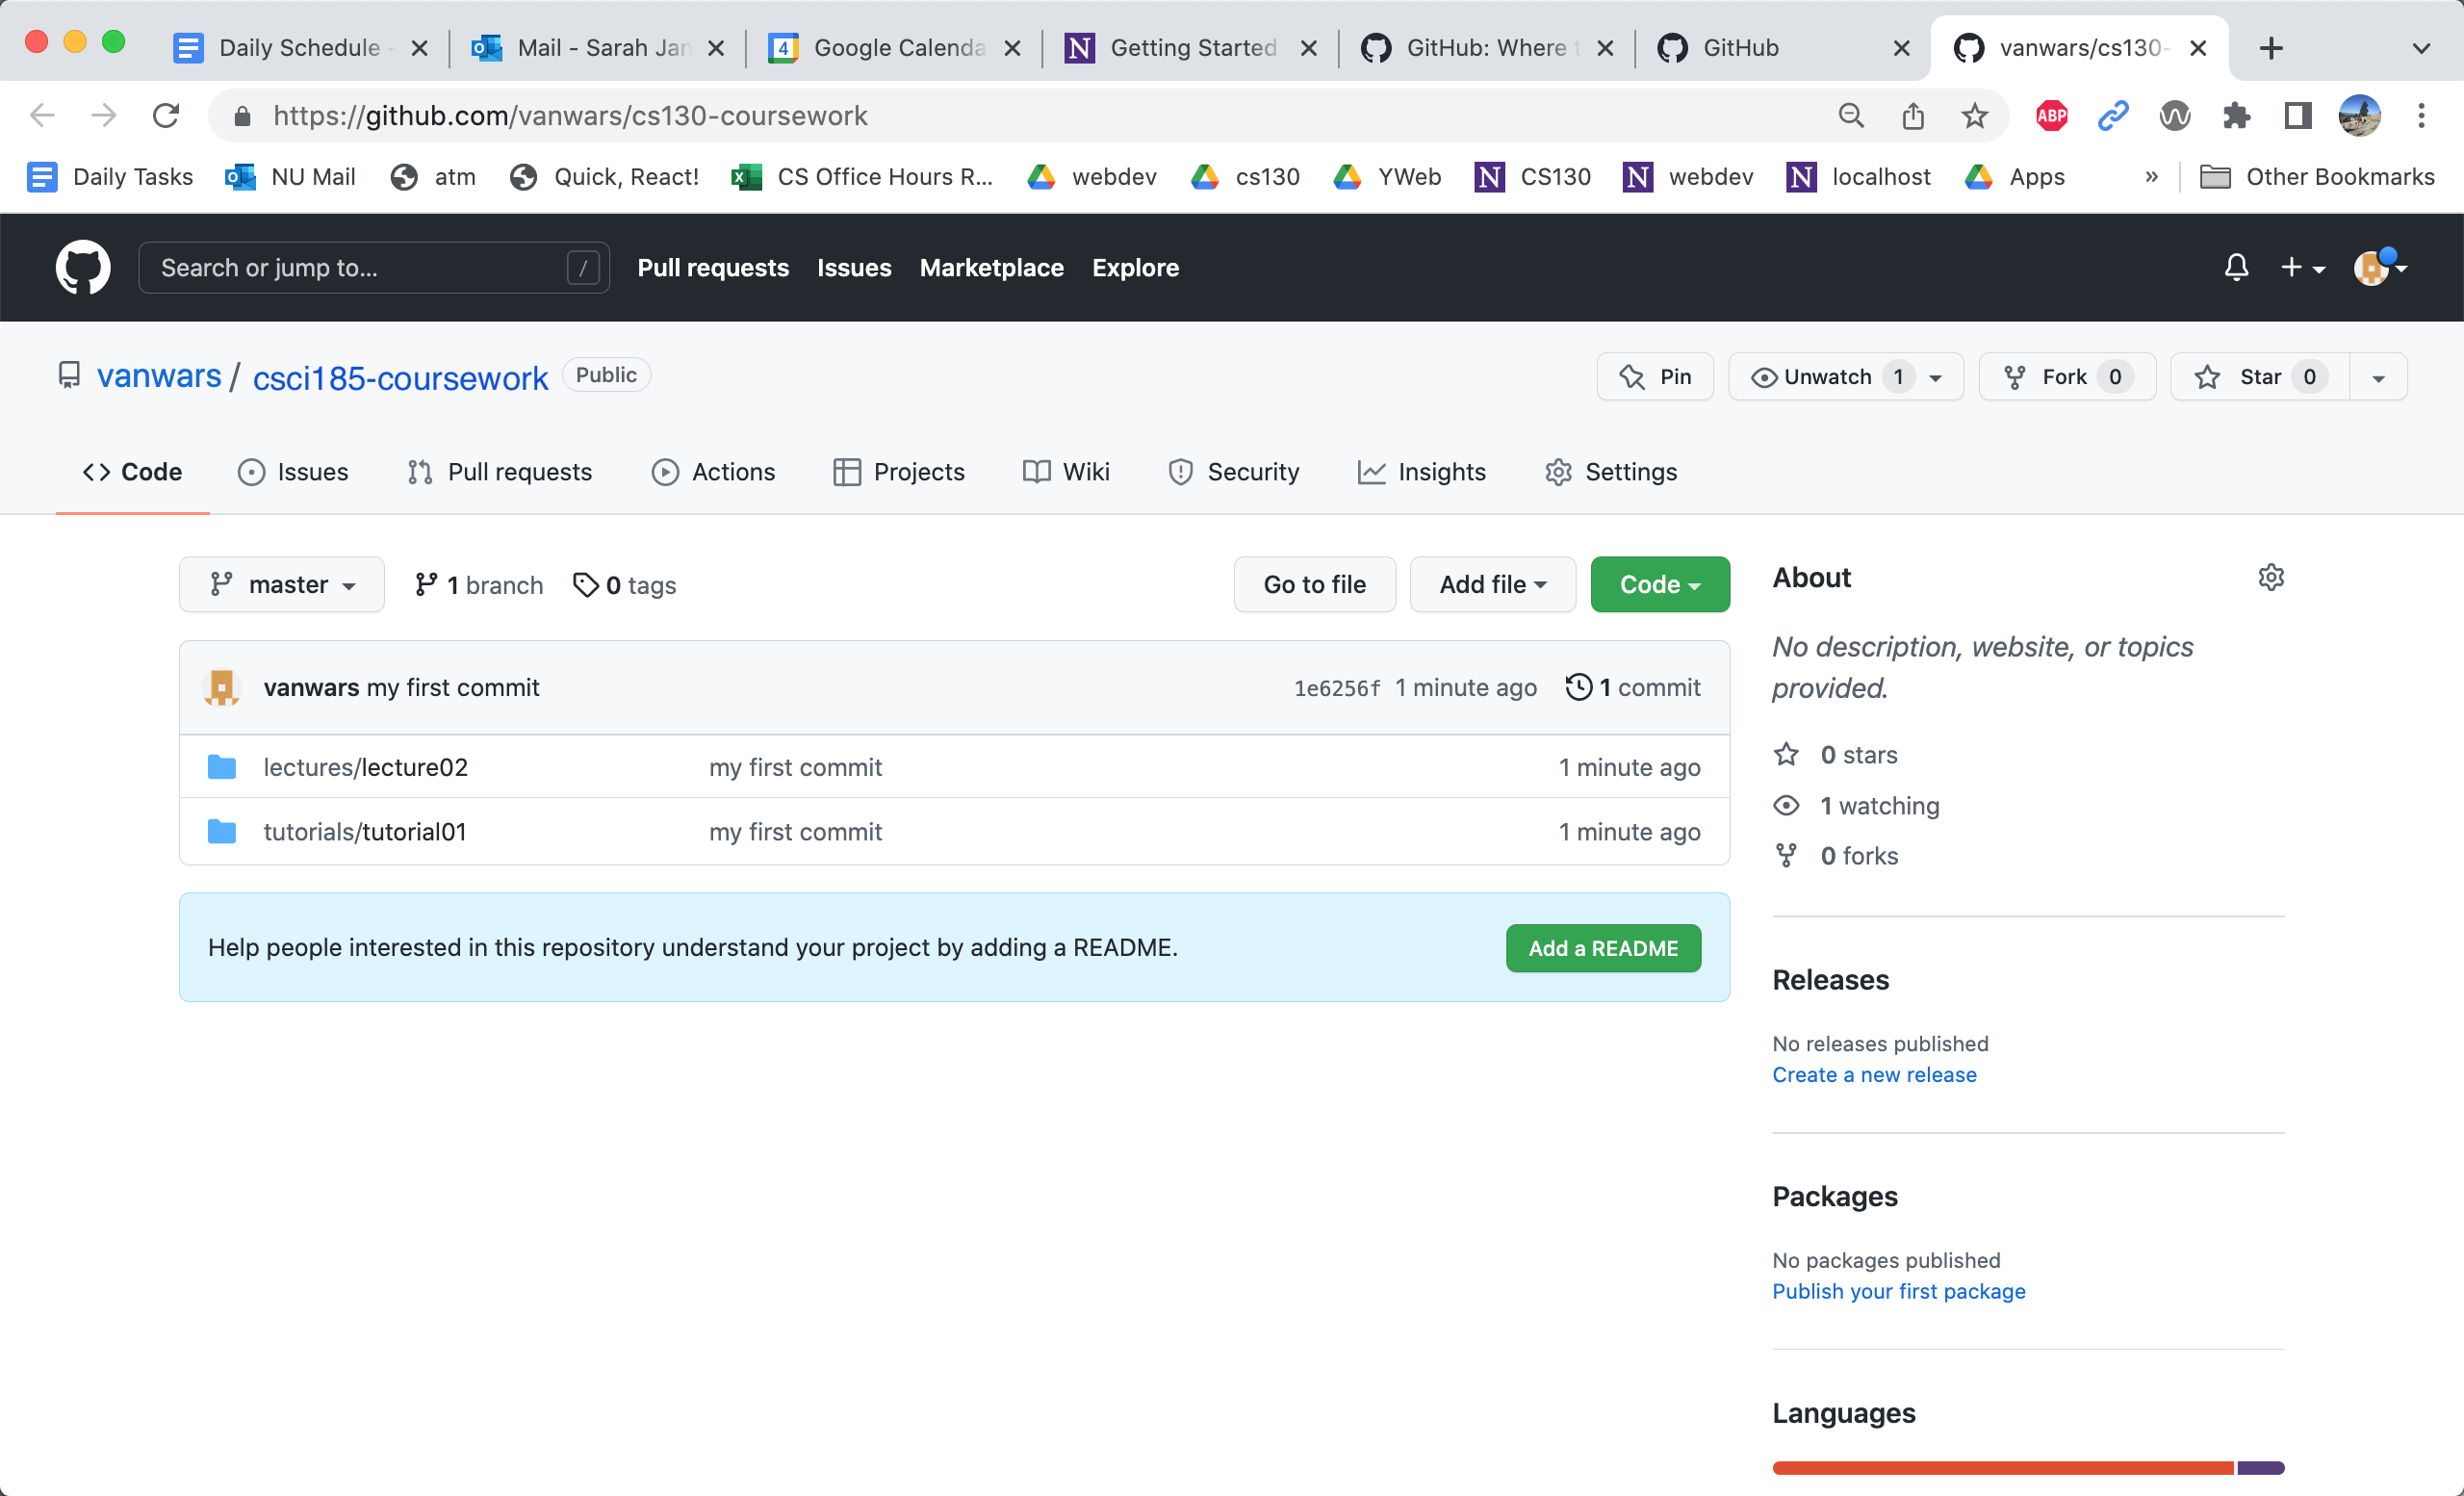Click the GitHub octocat logo
2464x1496 pixels.
point(83,267)
